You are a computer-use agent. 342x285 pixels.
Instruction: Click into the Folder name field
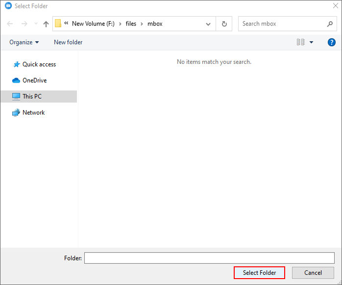[x=209, y=258]
